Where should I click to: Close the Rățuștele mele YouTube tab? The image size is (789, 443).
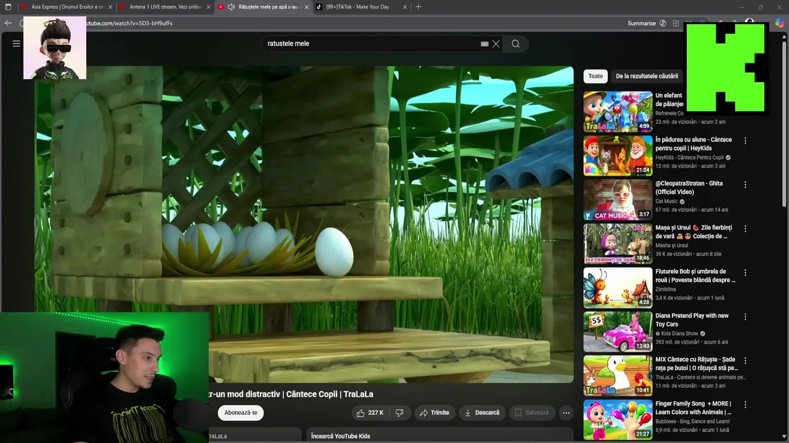pyautogui.click(x=306, y=7)
